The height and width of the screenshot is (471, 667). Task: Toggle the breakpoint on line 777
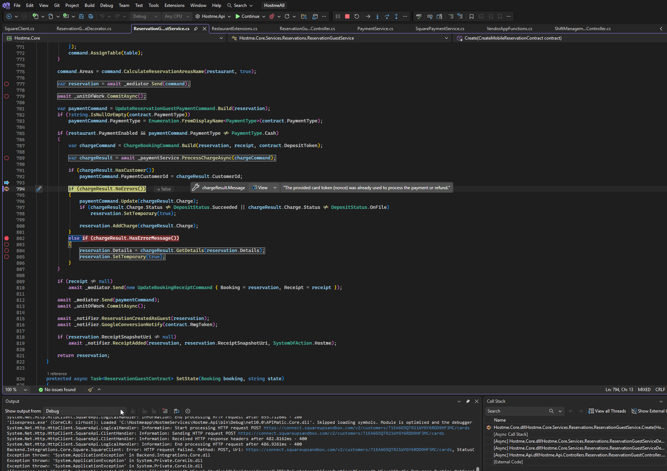[7, 84]
